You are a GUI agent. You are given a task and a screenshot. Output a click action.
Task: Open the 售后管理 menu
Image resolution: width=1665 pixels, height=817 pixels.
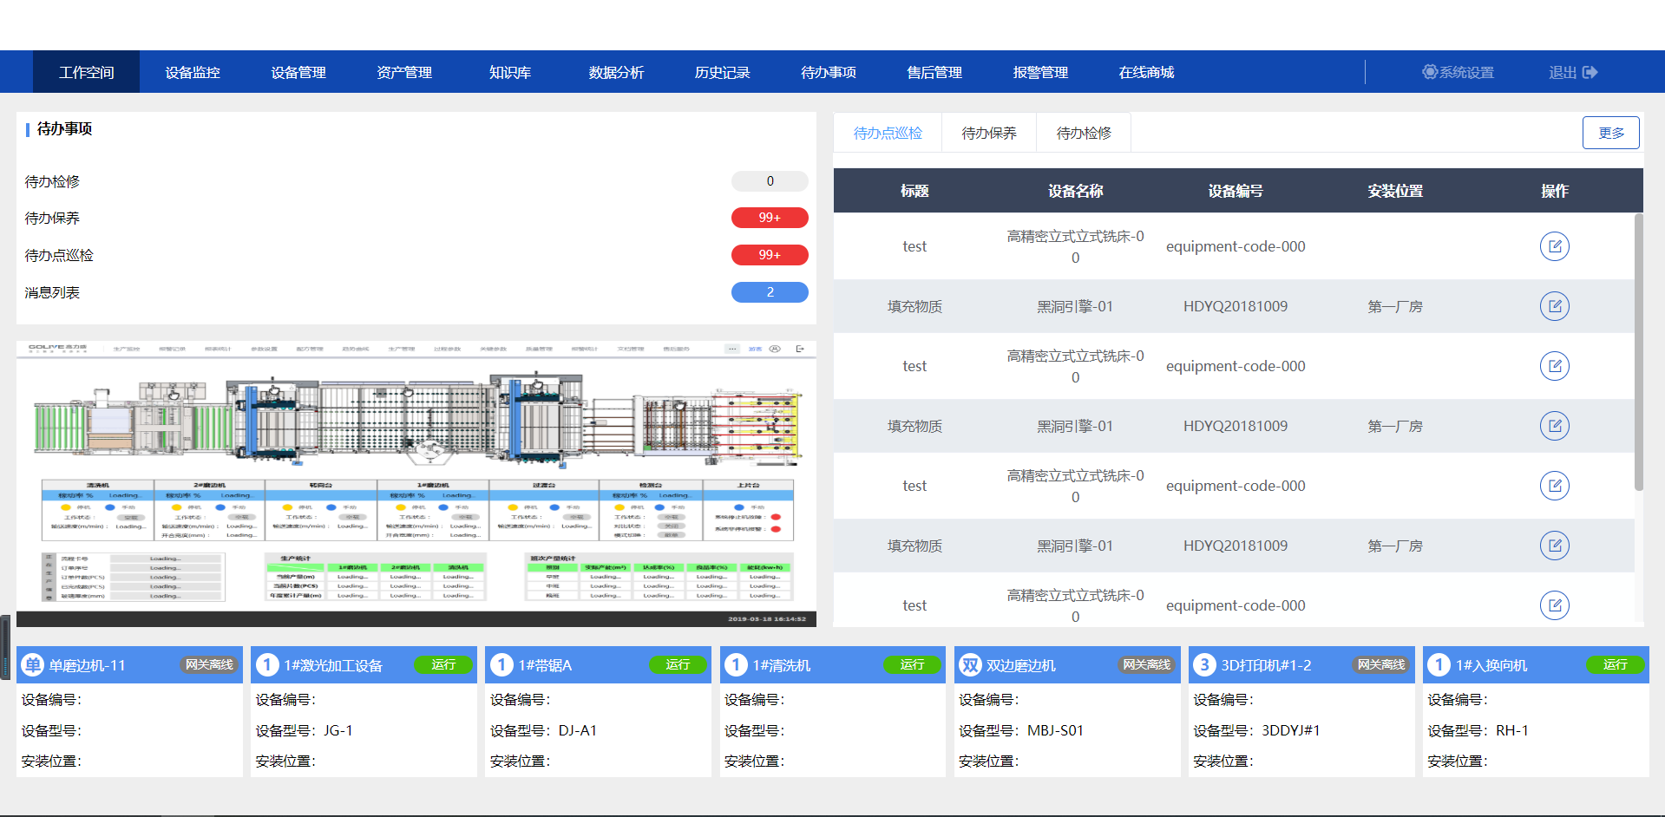(x=934, y=72)
